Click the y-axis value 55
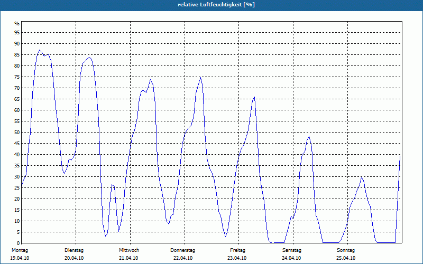423x264 pixels. [x=17, y=121]
